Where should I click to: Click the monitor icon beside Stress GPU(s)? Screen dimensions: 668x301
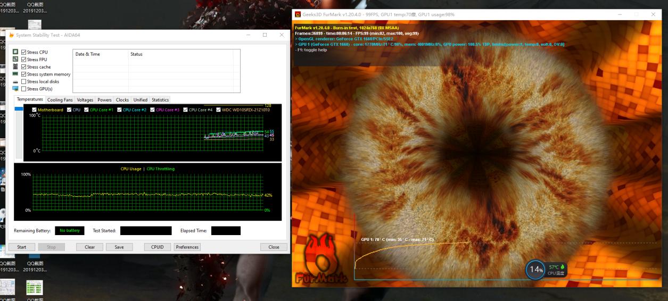(15, 89)
